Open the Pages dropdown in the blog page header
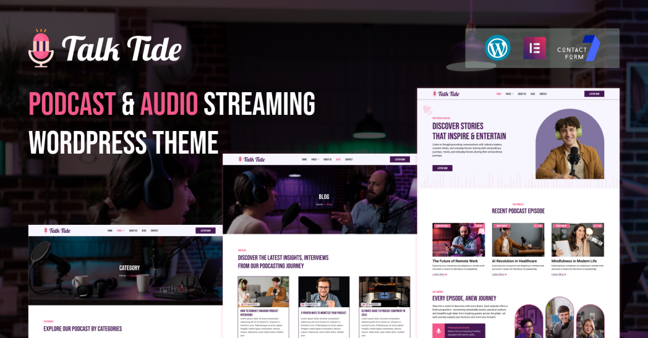This screenshot has width=648, height=338. (314, 160)
